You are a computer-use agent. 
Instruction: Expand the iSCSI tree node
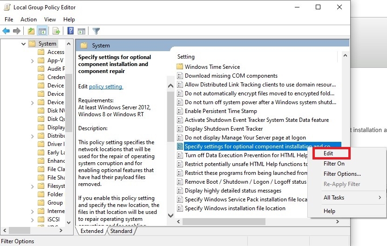tap(32, 219)
